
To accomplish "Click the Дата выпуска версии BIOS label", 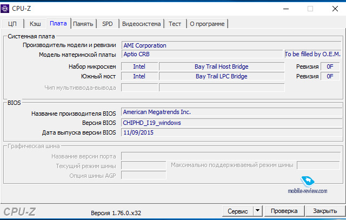I will tap(79, 132).
